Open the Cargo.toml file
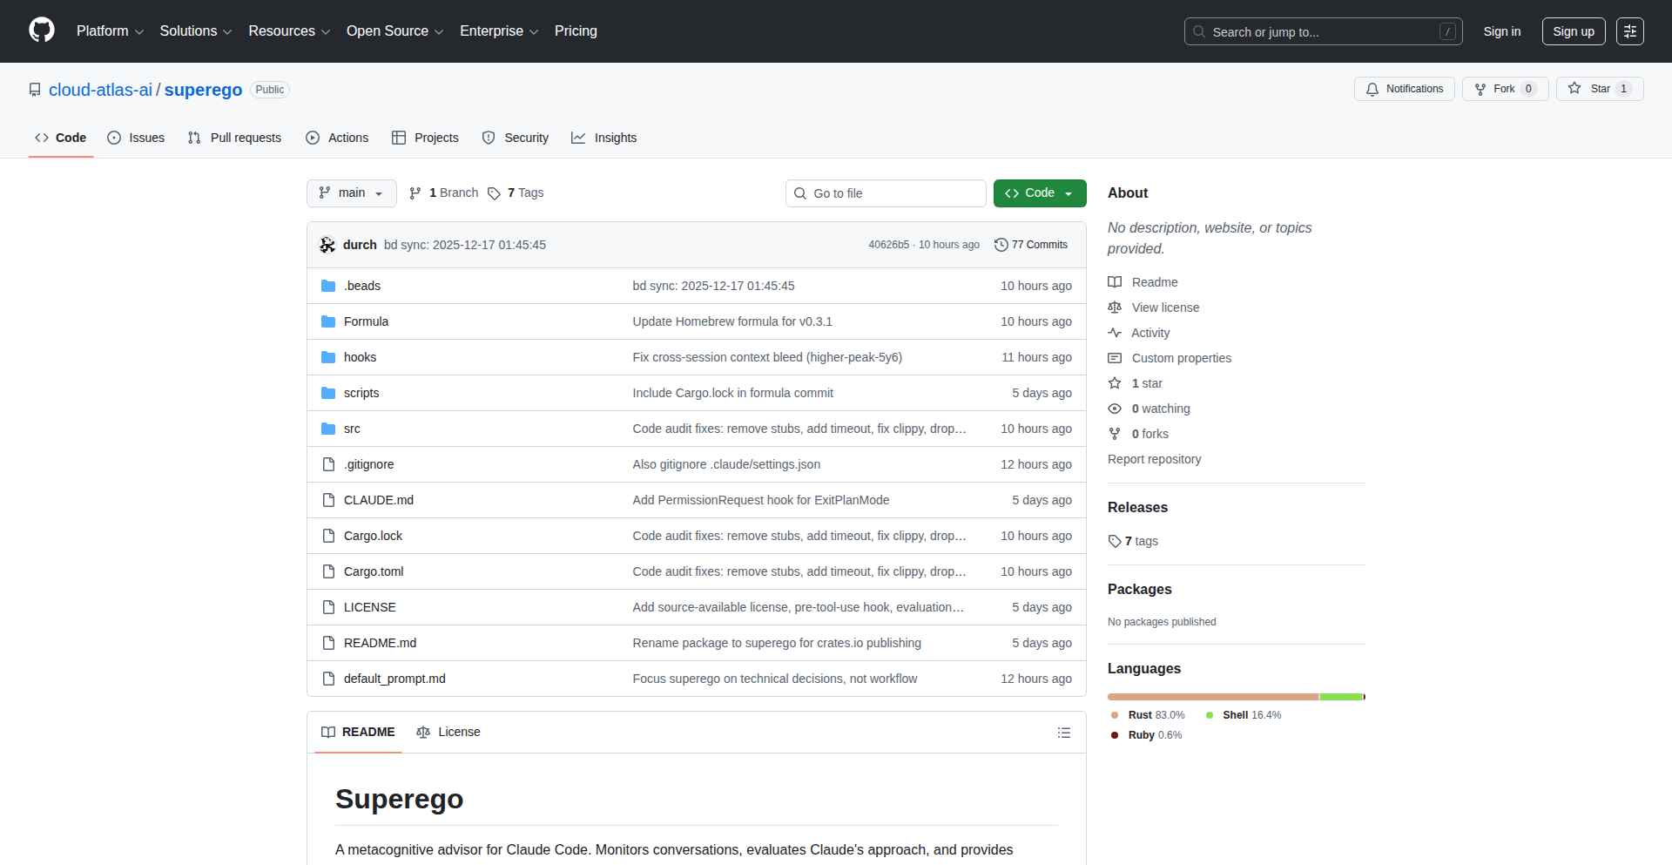The height and width of the screenshot is (865, 1672). coord(374,571)
